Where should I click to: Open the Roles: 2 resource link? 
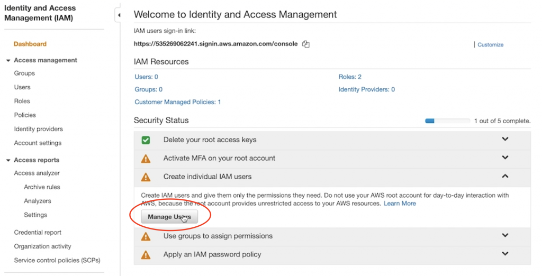pos(350,77)
